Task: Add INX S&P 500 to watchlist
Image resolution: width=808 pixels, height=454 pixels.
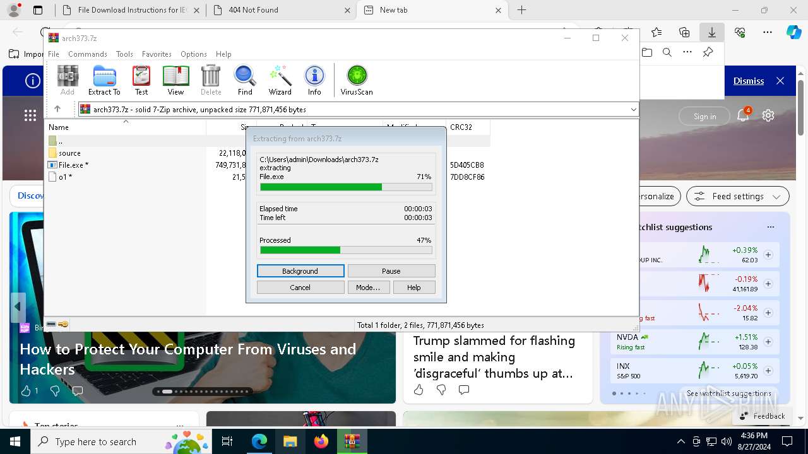Action: 768,371
